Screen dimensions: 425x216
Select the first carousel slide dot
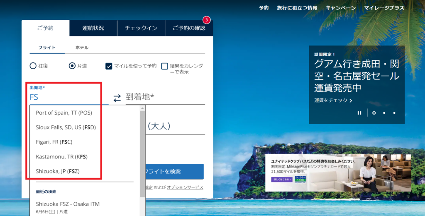(x=374, y=113)
